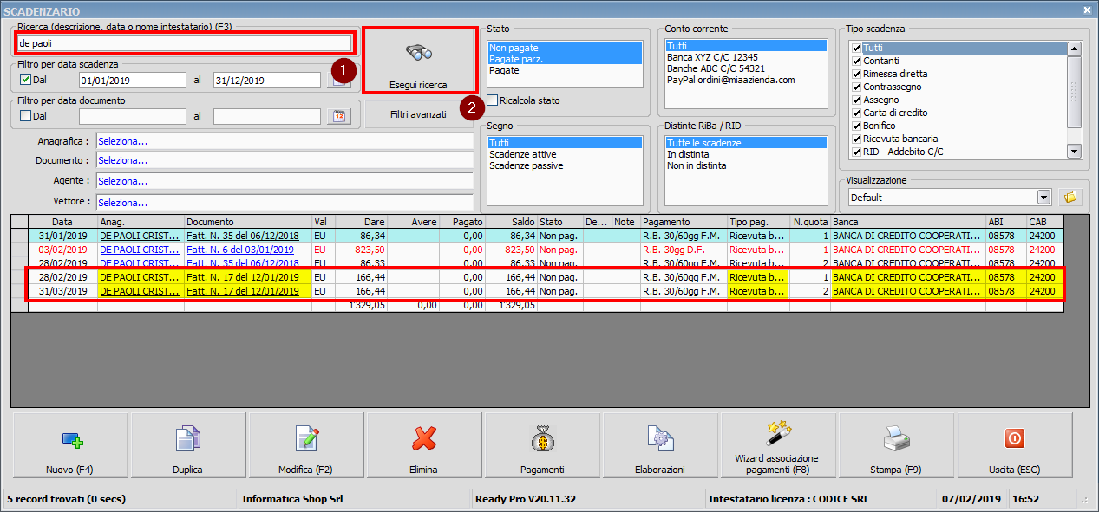Click the red Elimina icon
1099x512 pixels.
click(x=422, y=440)
